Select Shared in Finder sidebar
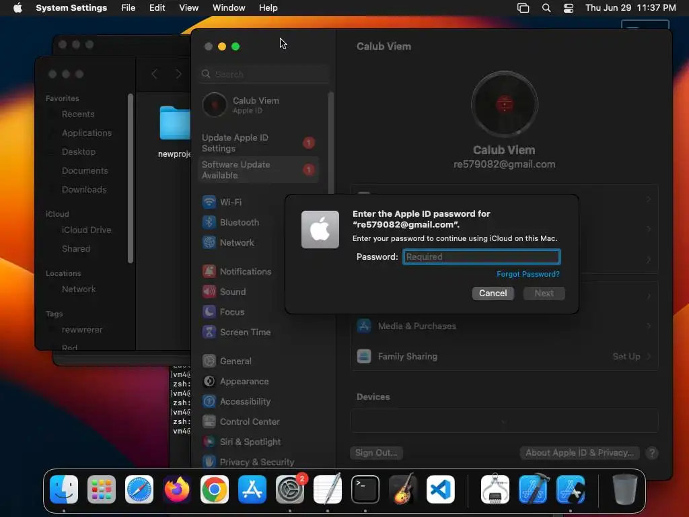689x517 pixels. coord(76,249)
